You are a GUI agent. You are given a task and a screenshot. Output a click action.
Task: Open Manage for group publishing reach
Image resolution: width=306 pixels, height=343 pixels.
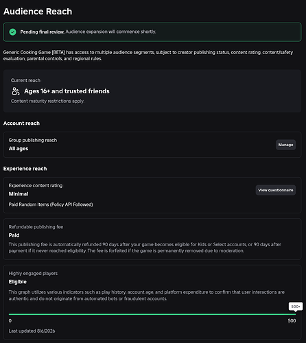(285, 145)
